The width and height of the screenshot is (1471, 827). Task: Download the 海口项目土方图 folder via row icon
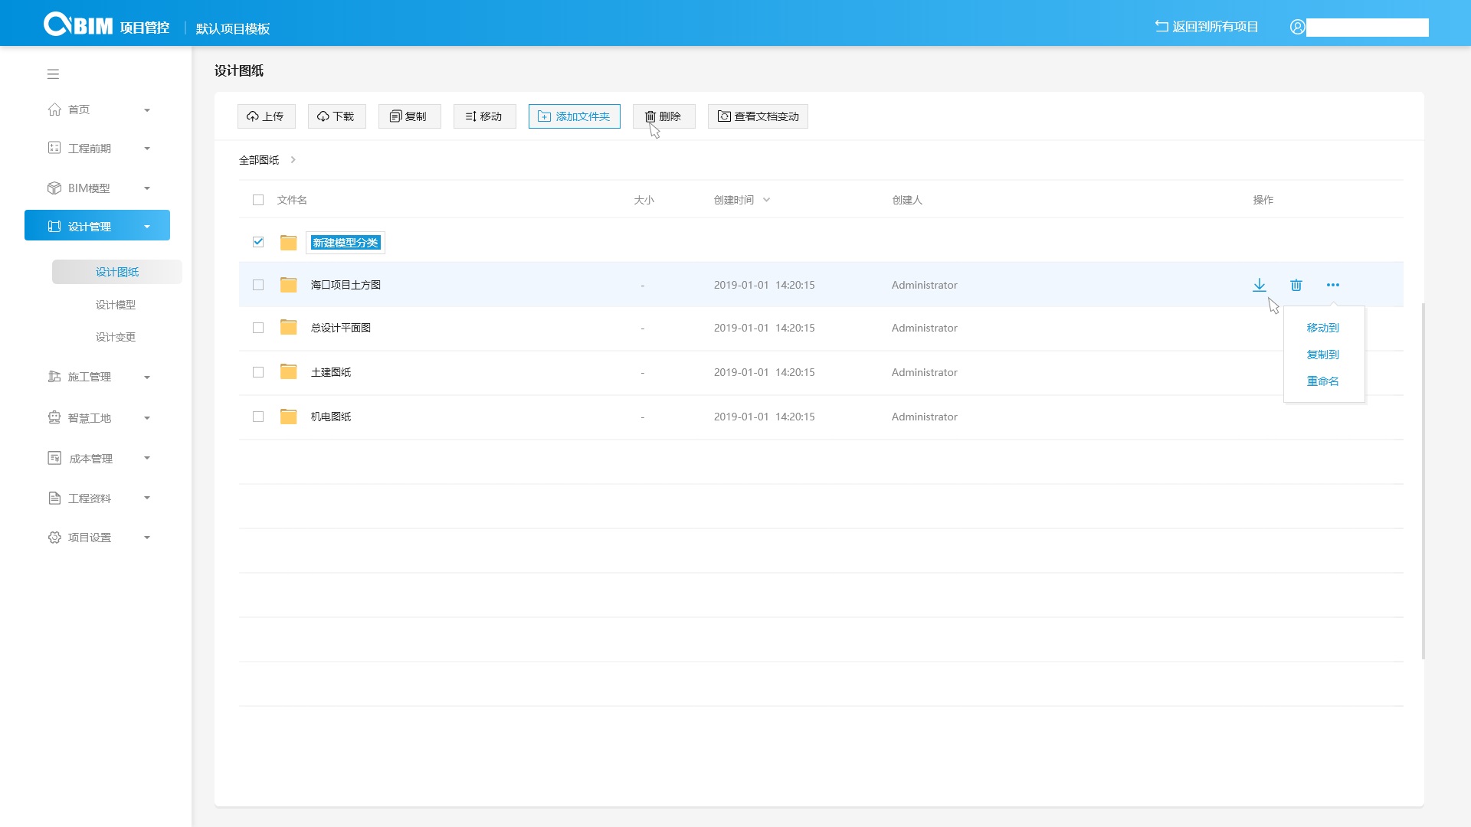pyautogui.click(x=1259, y=285)
